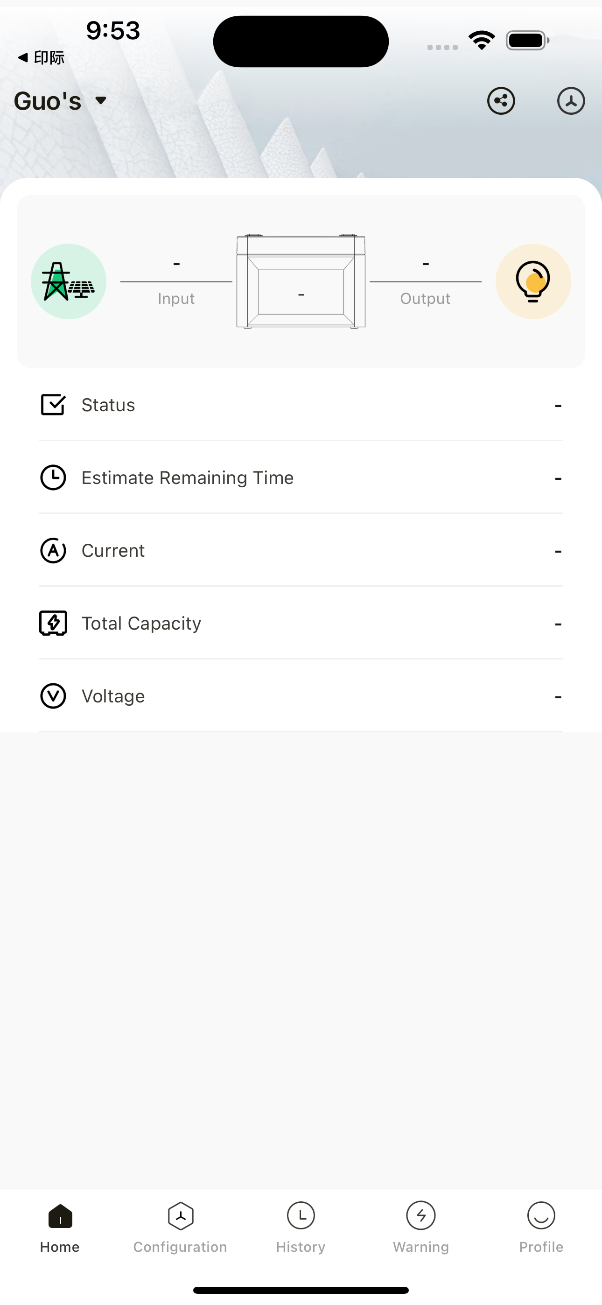Open the device configuration icon top right

571,101
